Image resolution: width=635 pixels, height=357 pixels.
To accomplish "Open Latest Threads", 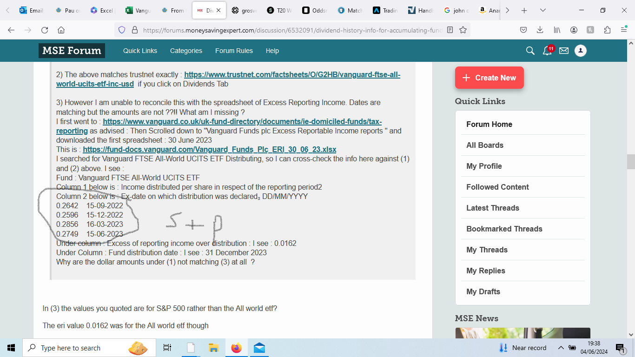I will (493, 208).
